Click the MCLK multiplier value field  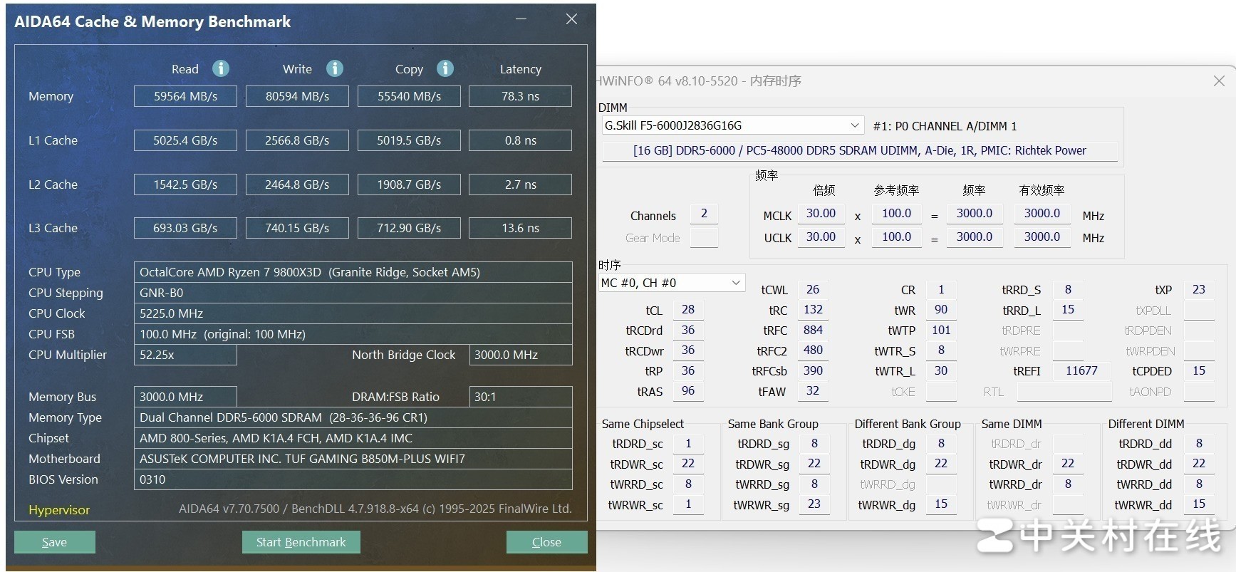821,214
